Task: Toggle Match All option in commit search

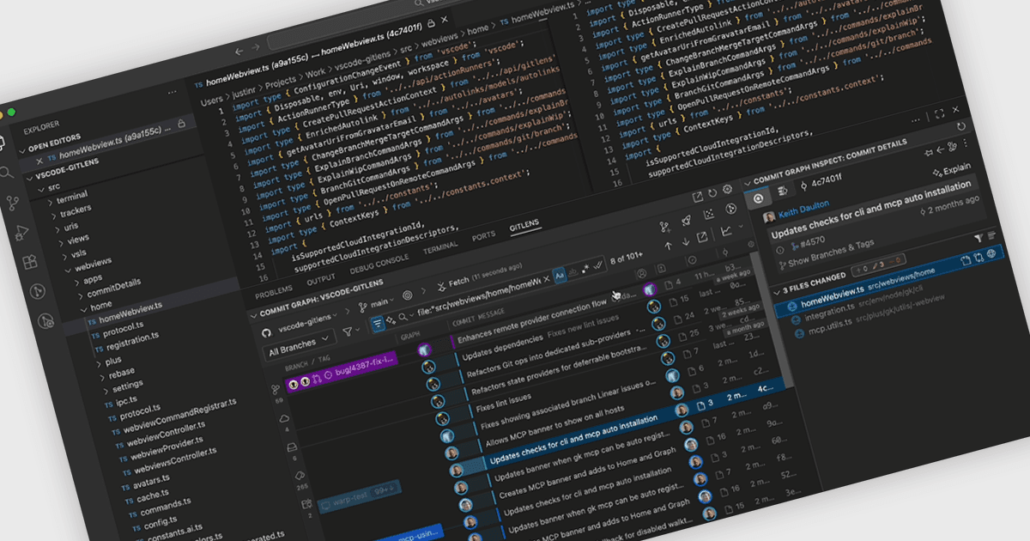Action: (597, 266)
